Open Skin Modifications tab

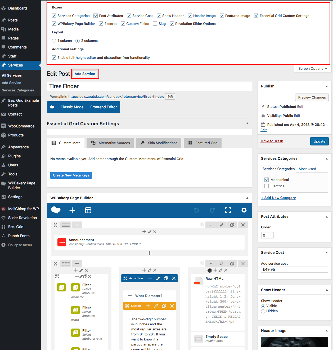click(159, 143)
